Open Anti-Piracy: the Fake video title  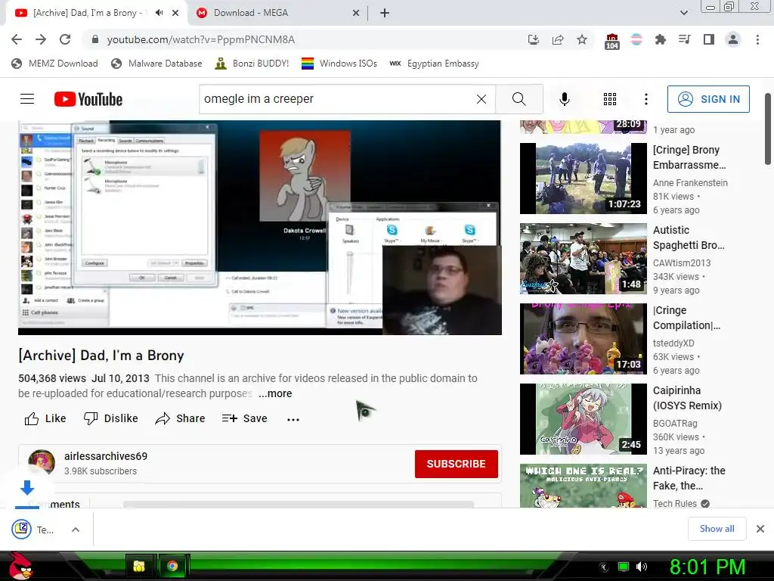click(x=689, y=478)
